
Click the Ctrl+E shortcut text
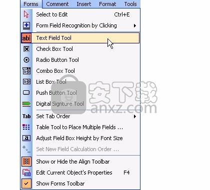122,14
